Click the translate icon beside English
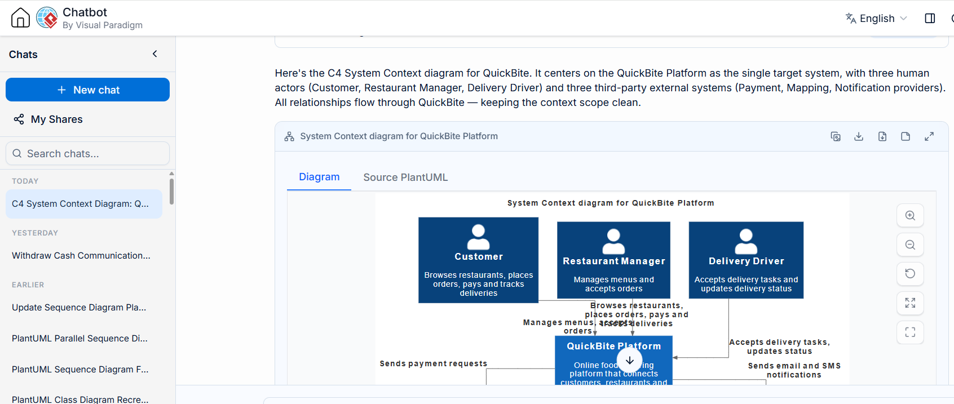 pyautogui.click(x=850, y=18)
